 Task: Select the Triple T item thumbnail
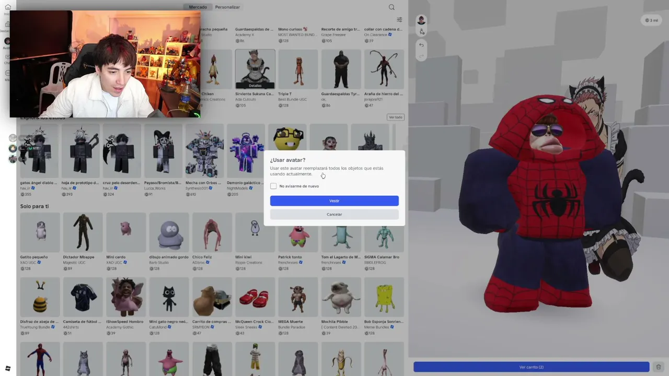click(x=298, y=69)
